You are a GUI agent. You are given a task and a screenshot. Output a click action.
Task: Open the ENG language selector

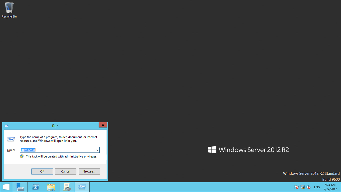click(x=317, y=187)
